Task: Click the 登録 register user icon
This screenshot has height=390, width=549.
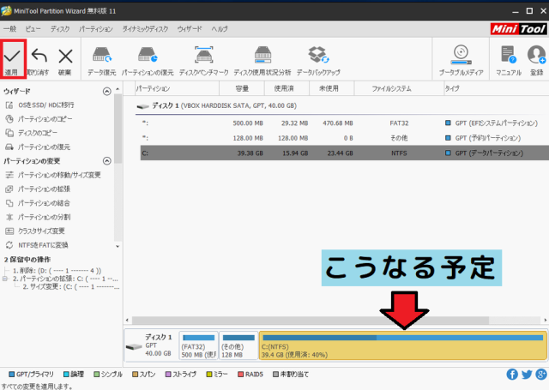Action: point(536,60)
